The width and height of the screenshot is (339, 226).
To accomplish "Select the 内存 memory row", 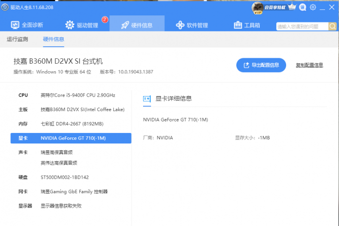I will point(71,123).
